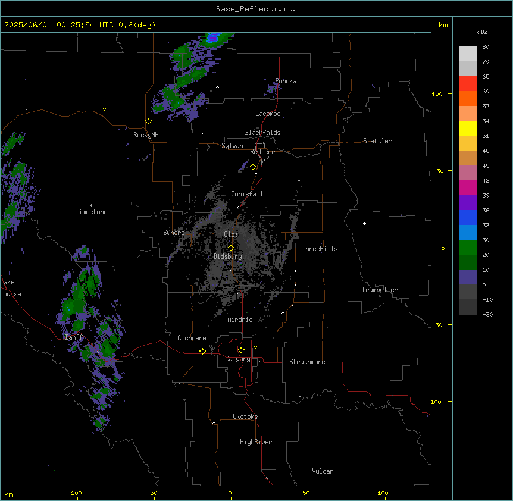Click the Strathmore town label
513x501 pixels.
tap(307, 362)
